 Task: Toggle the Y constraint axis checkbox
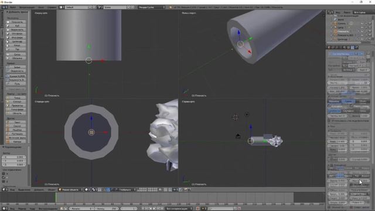coord(4,177)
